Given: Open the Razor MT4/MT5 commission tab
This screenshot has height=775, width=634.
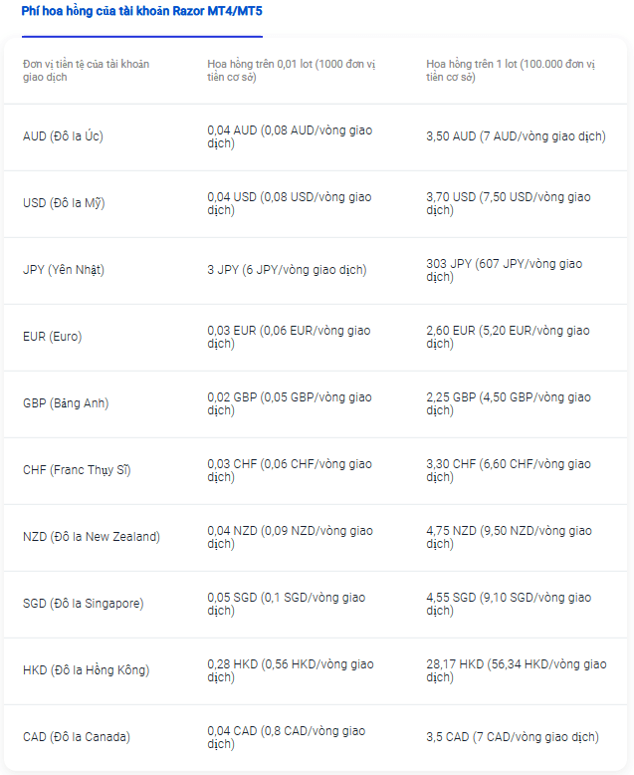Looking at the screenshot, I should [x=141, y=11].
